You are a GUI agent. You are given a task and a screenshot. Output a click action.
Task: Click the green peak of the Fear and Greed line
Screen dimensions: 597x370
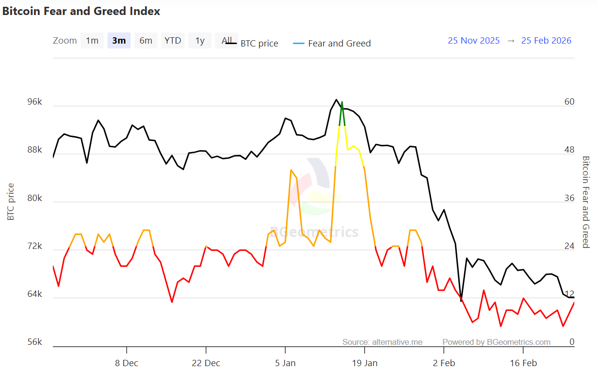342,103
